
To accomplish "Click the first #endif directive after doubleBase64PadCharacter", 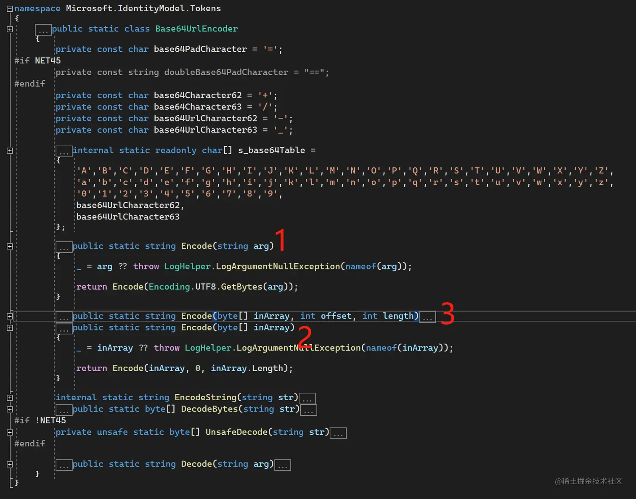I will (x=30, y=84).
